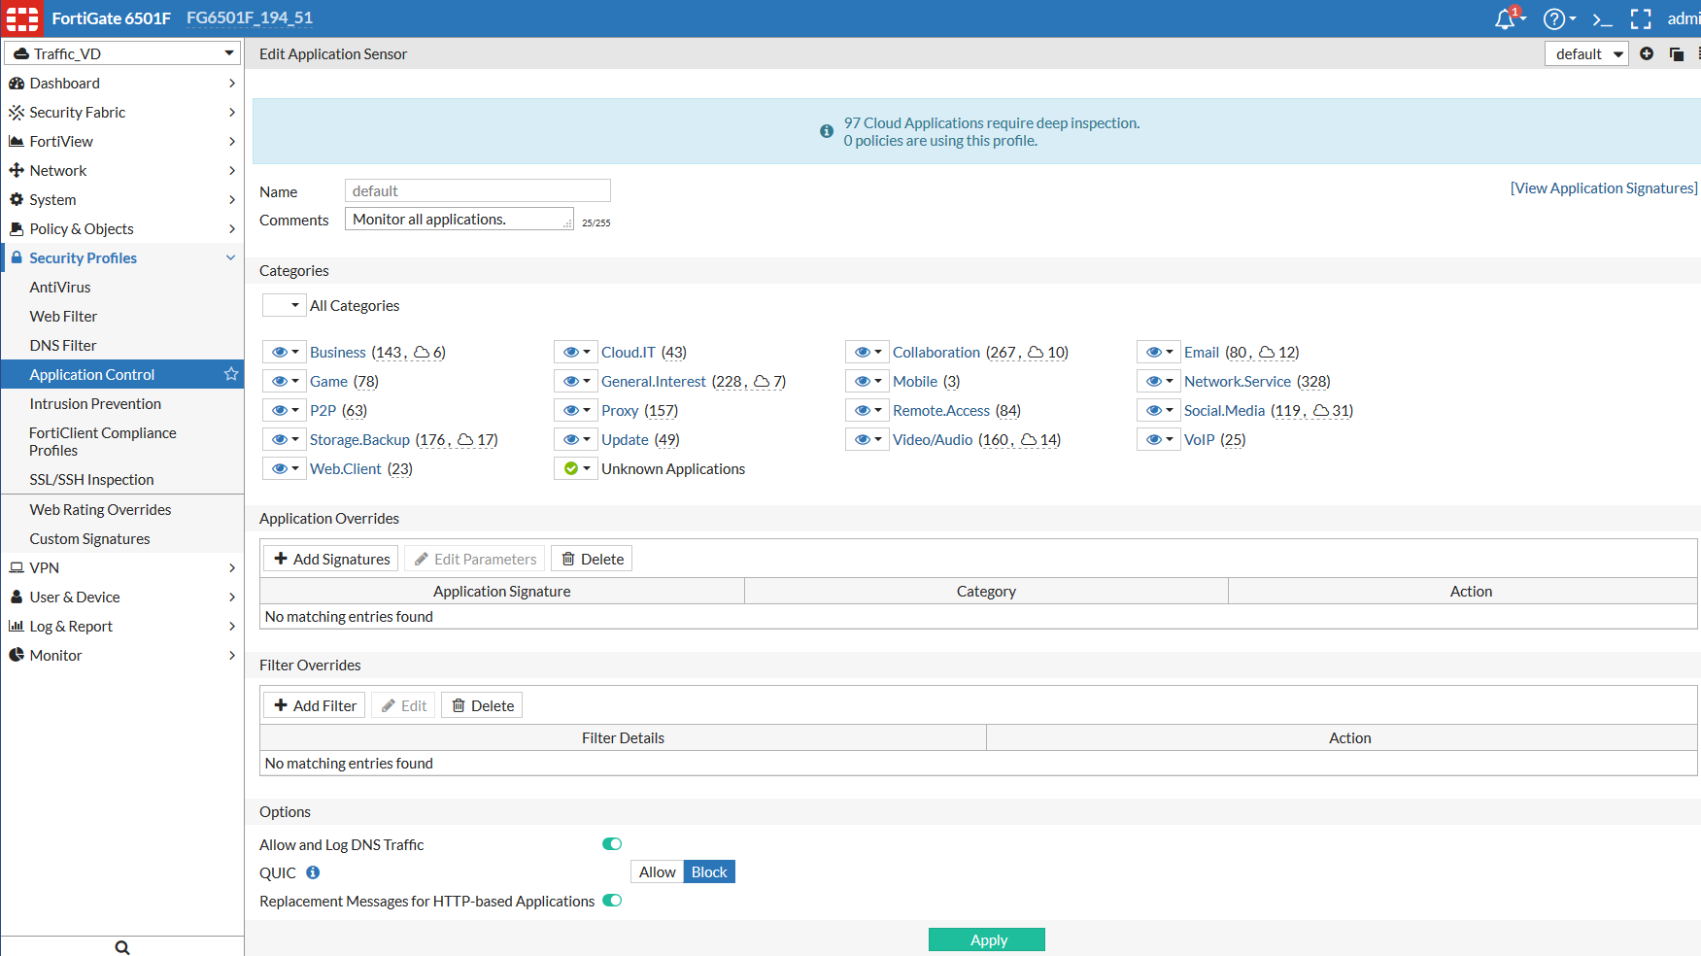Open All Categories action dropdown
This screenshot has height=956, width=1701.
pos(285,305)
